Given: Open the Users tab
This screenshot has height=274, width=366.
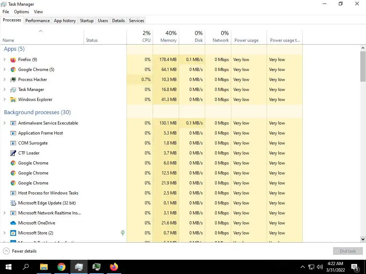Looking at the screenshot, I should tap(103, 20).
